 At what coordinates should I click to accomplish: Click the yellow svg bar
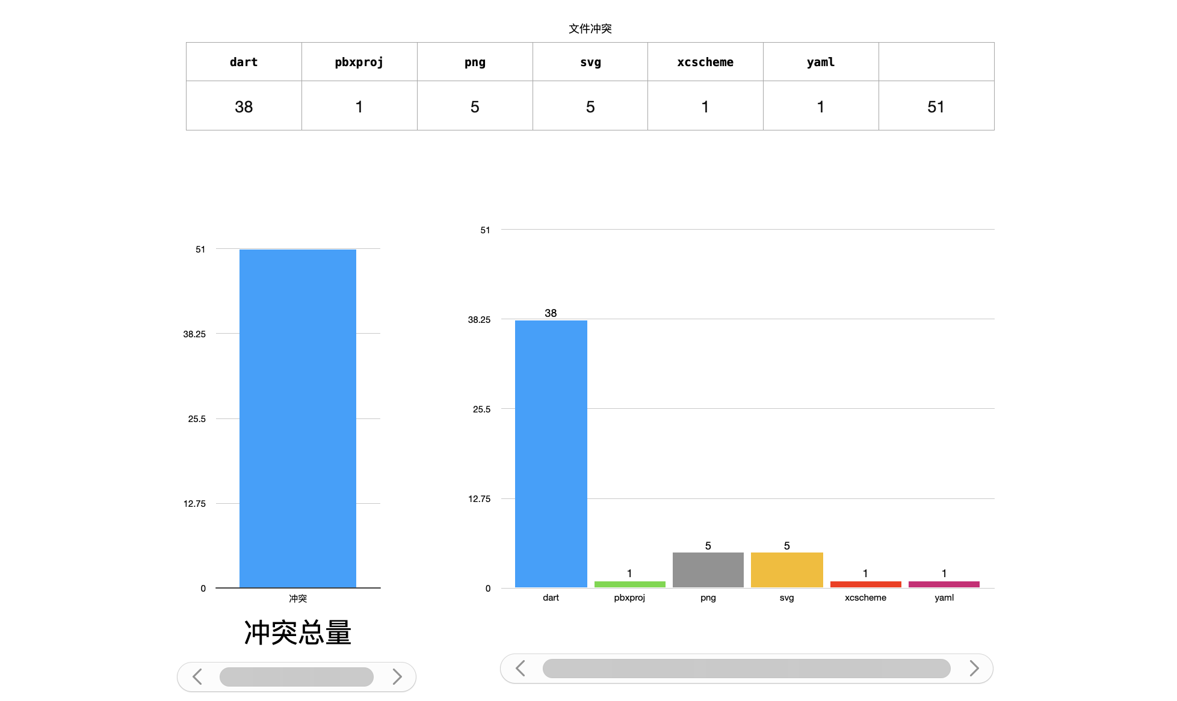787,570
